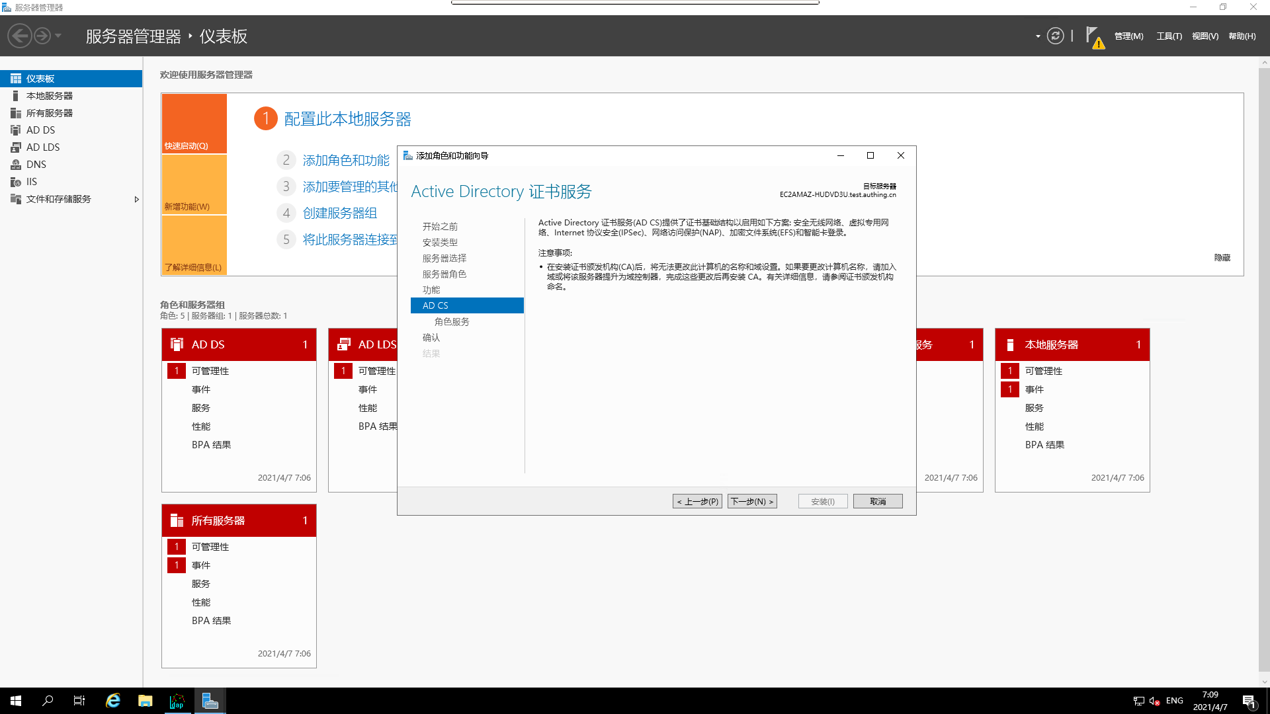Open the notifications flag with warning
This screenshot has width=1270, height=714.
tap(1094, 37)
